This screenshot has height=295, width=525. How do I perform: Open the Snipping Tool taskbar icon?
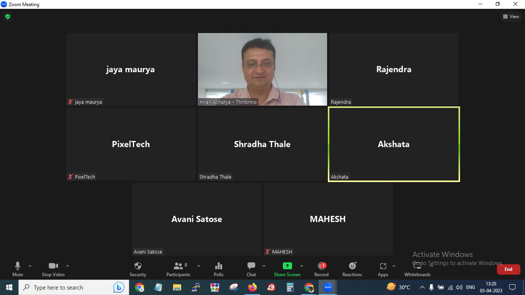point(234,287)
